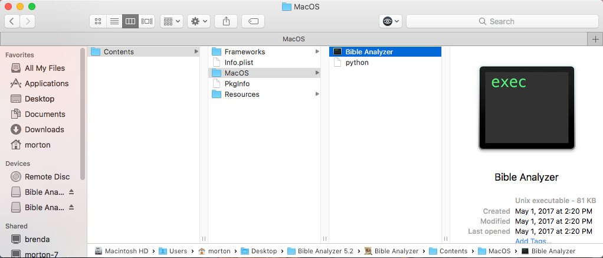Image resolution: width=603 pixels, height=258 pixels.
Task: Select the MacOS tab
Action: click(294, 39)
